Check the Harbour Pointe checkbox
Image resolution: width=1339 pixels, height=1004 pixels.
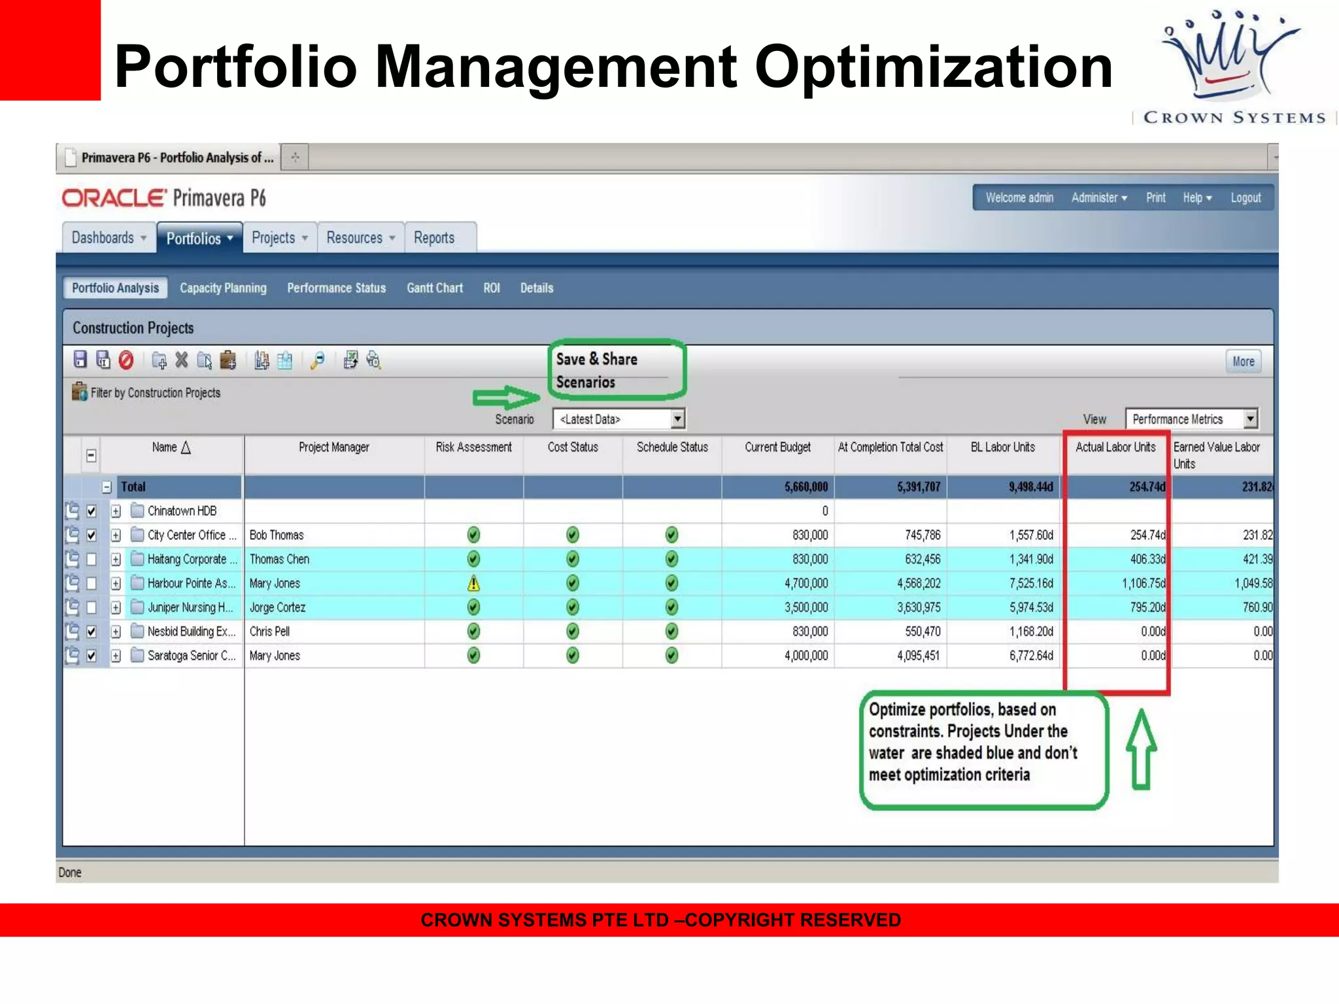(x=92, y=584)
